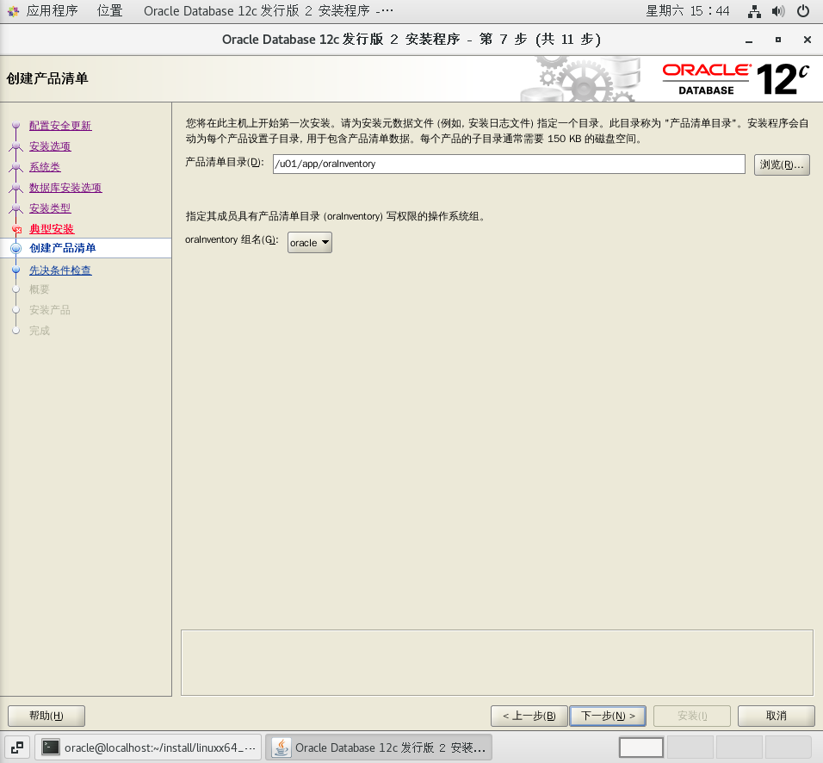
Task: Go to the 典型安装 step
Action: tap(52, 229)
